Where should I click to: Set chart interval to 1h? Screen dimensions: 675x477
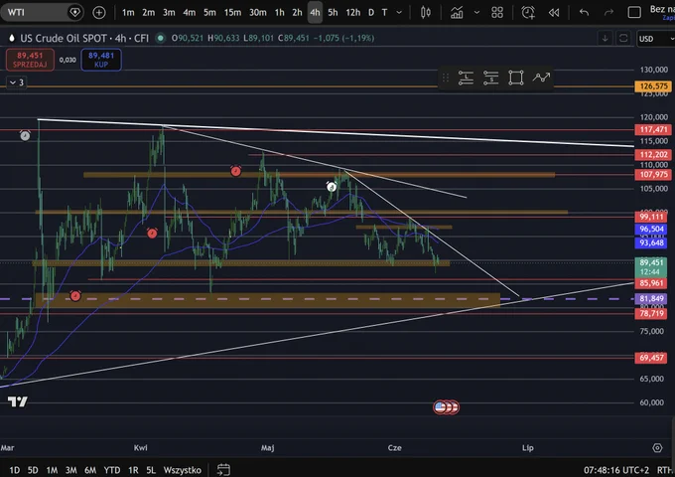[x=279, y=13]
